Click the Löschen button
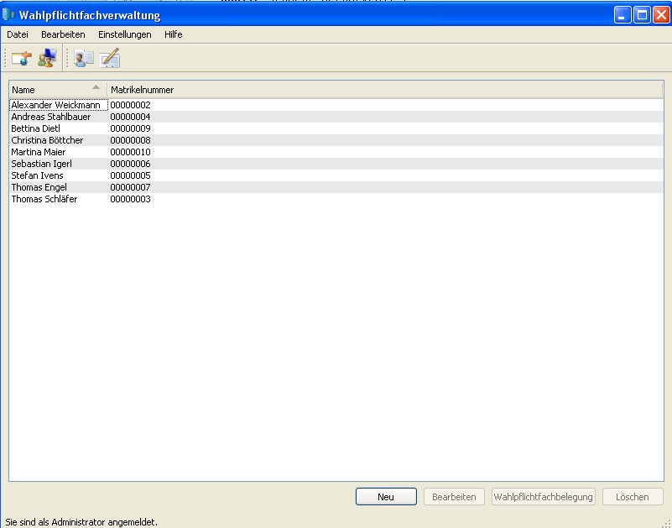 click(x=633, y=497)
